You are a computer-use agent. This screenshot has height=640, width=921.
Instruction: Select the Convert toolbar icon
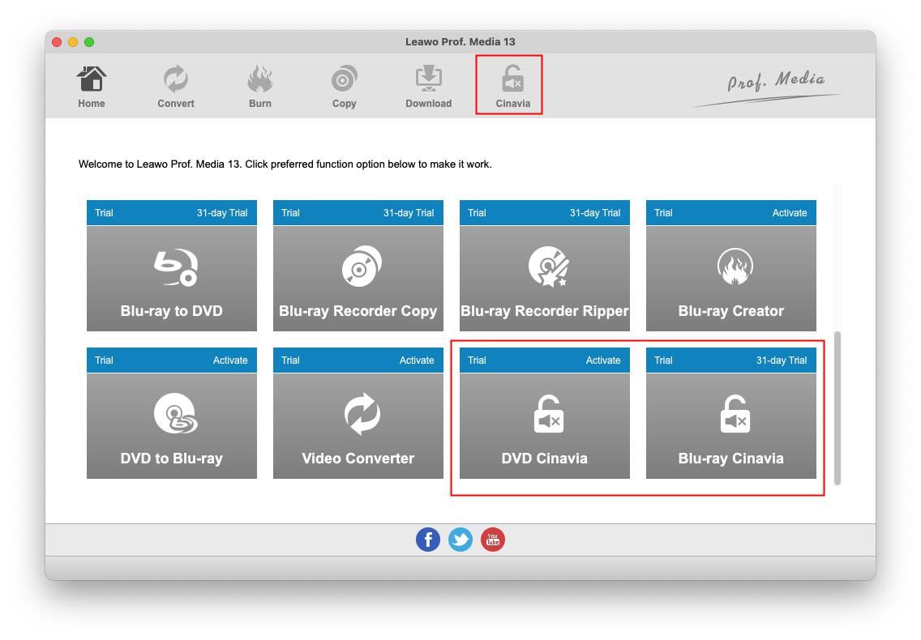pos(176,85)
